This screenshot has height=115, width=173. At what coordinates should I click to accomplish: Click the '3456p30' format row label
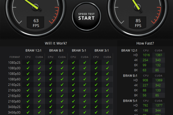click(x=14, y=112)
